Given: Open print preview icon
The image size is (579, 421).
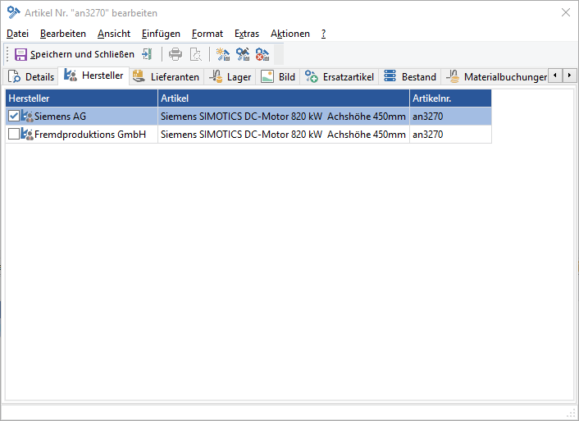Looking at the screenshot, I should coord(196,54).
